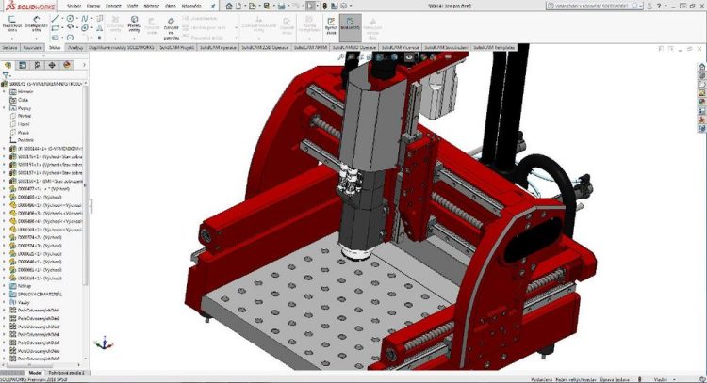Open the FeatureManager design tree tab
This screenshot has width=707, height=383.
coord(9,65)
